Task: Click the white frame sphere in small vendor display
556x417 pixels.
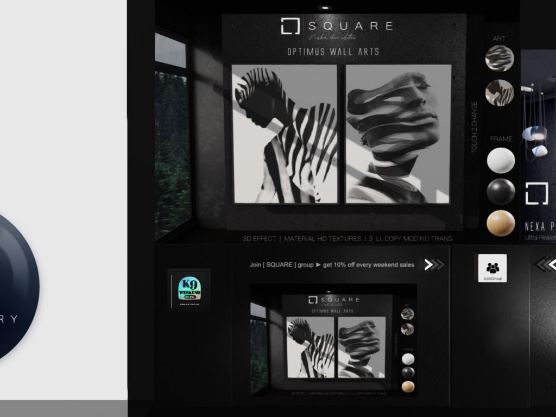Action: (408, 359)
